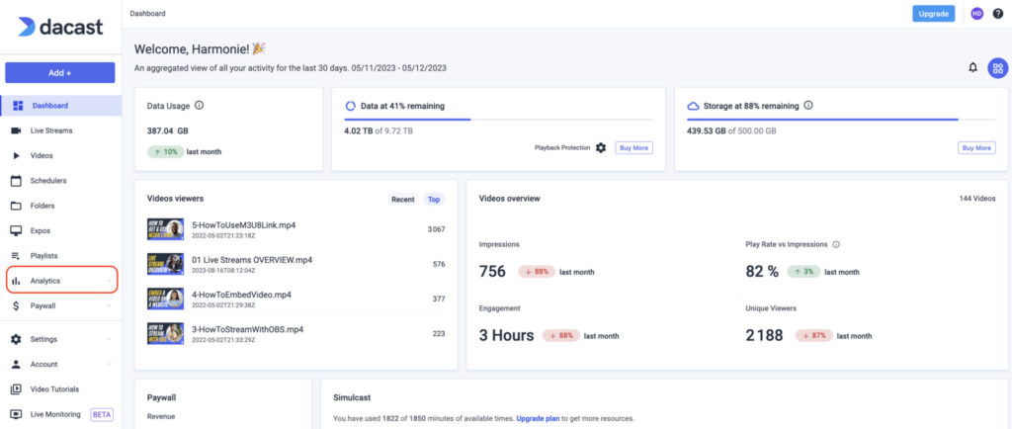Switch Videos viewers to Top
This screenshot has height=429, width=1012.
tap(433, 200)
